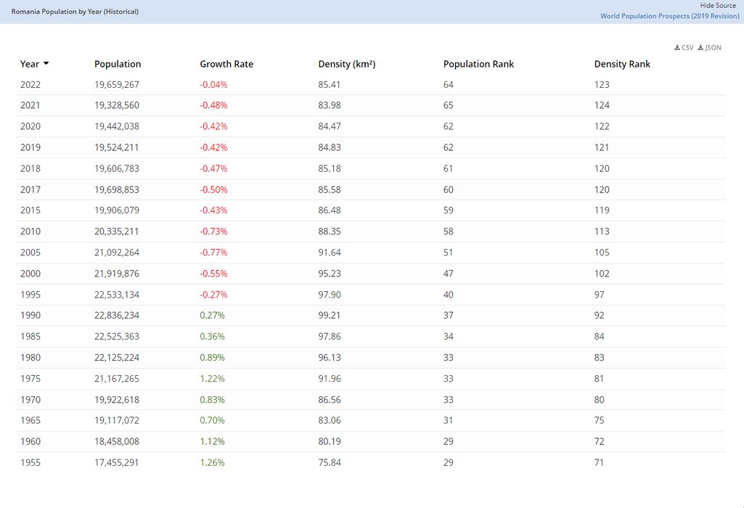Open World Population Prospects (2019 Revision) link
Image resolution: width=744 pixels, height=508 pixels.
pyautogui.click(x=669, y=16)
